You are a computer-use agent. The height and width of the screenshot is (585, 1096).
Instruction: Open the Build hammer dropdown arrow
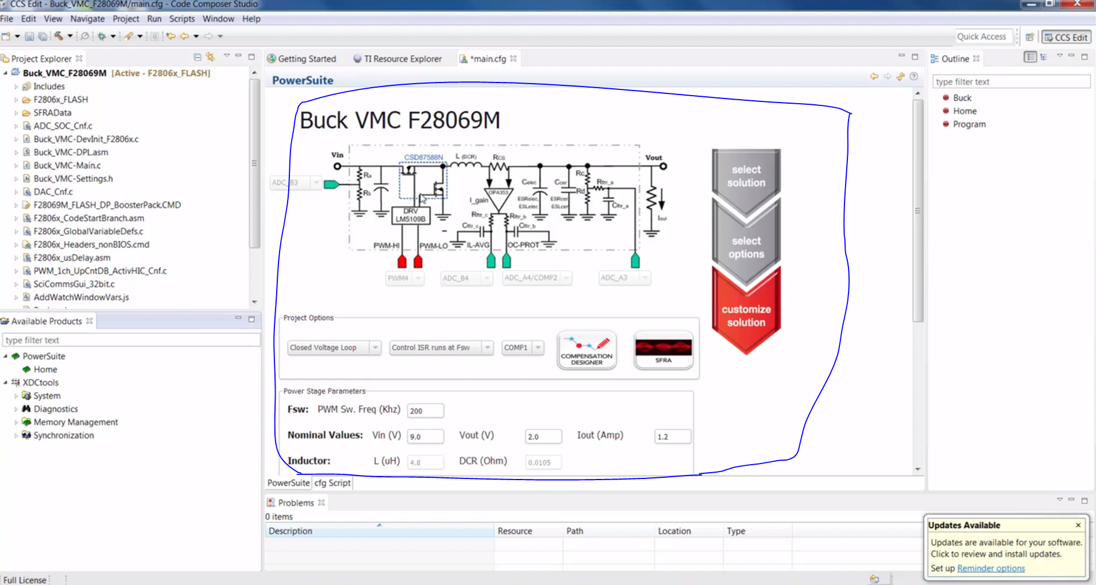(70, 36)
